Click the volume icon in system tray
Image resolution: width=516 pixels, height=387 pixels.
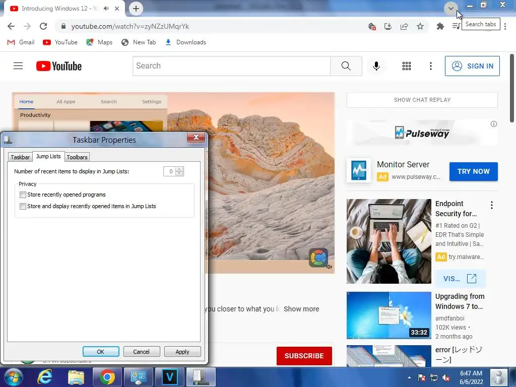(x=446, y=378)
